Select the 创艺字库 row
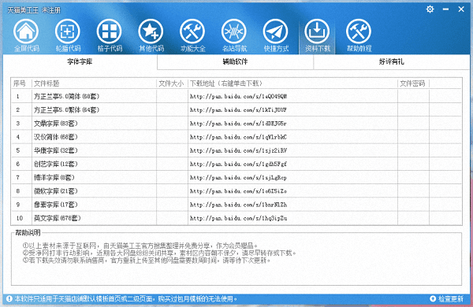473x307 pixels. point(236,164)
